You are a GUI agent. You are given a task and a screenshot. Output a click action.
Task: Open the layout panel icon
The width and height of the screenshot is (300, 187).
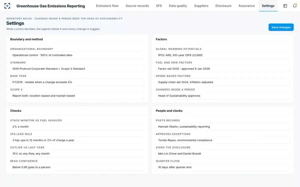(285, 6)
